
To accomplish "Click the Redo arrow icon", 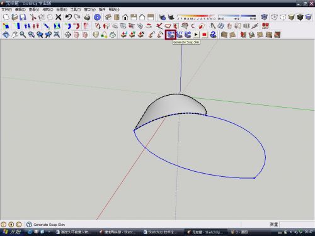I will tap(77, 17).
